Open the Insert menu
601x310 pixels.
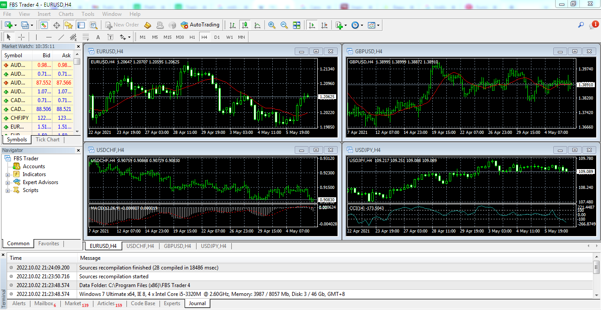(x=44, y=14)
